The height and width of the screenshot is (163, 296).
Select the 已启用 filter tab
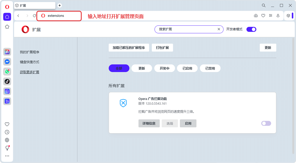point(187,68)
